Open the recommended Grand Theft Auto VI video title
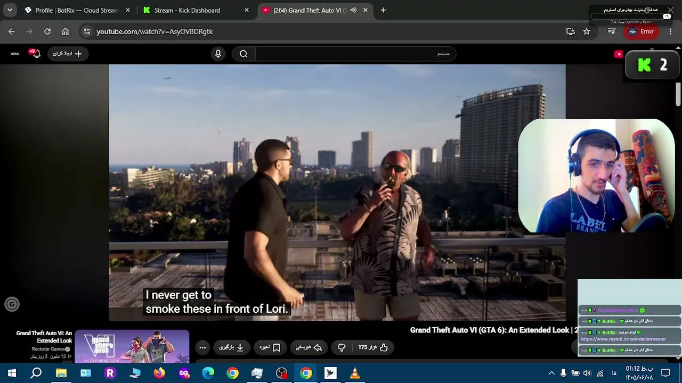Screen dimensions: 682x383 (x=44, y=337)
